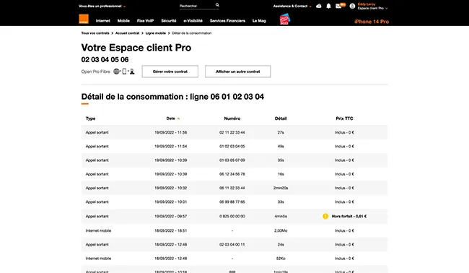The height and width of the screenshot is (273, 469).
Task: Click the Gérer votre contrat button
Action: (x=170, y=71)
